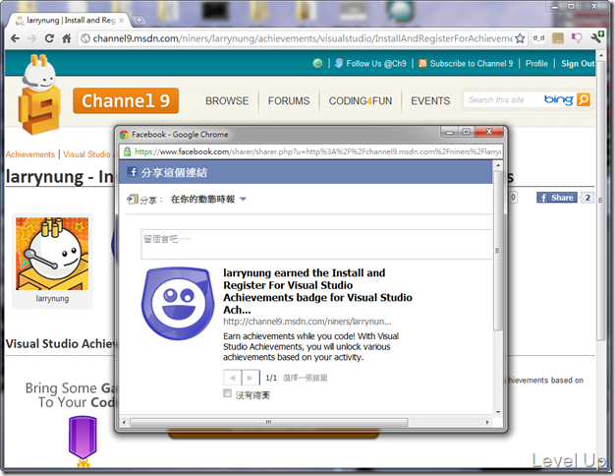Bookmark this page with the star icon
The height and width of the screenshot is (476, 615).
(x=520, y=38)
